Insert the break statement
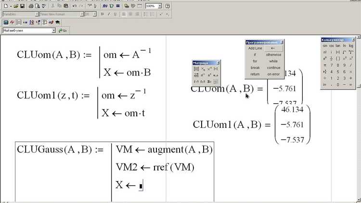This screenshot has height=203, width=361. point(255,68)
